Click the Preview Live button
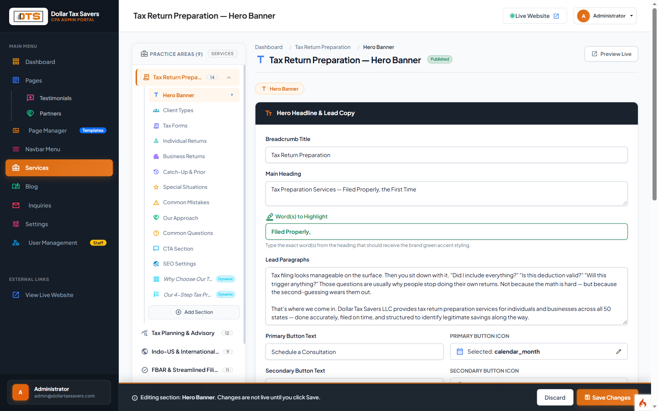658x411 pixels. coord(611,54)
